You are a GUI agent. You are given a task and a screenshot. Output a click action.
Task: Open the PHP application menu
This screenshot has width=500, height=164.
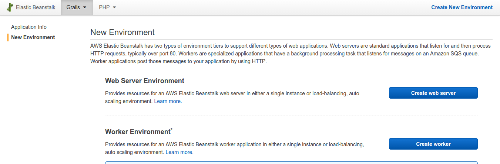coord(107,7)
